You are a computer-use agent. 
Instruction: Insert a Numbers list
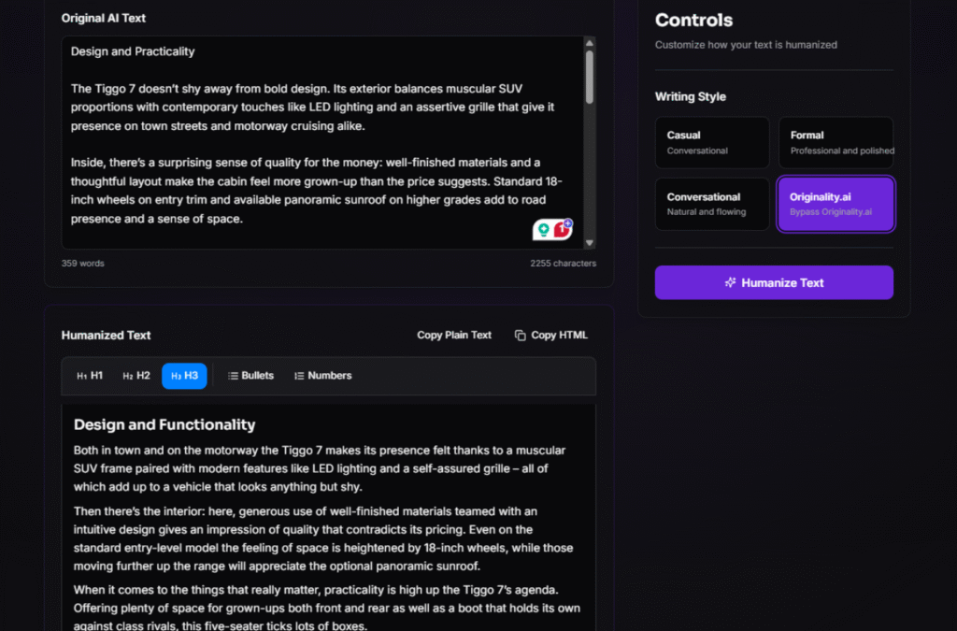click(x=322, y=376)
